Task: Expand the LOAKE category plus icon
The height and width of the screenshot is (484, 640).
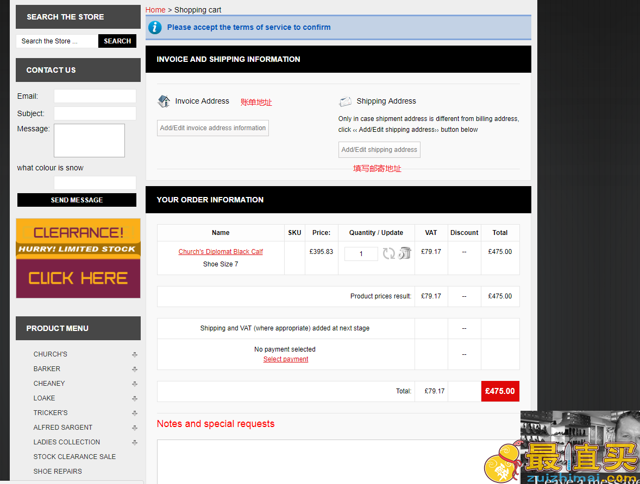Action: pos(135,399)
